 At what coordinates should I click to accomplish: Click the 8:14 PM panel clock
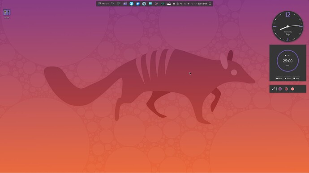202,4
